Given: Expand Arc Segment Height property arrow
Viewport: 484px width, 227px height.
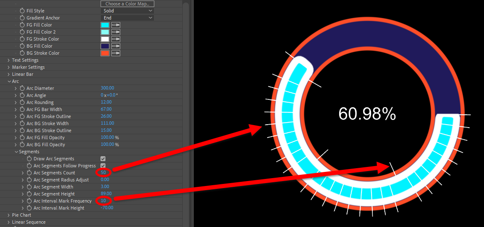Looking at the screenshot, I should click(x=23, y=194).
